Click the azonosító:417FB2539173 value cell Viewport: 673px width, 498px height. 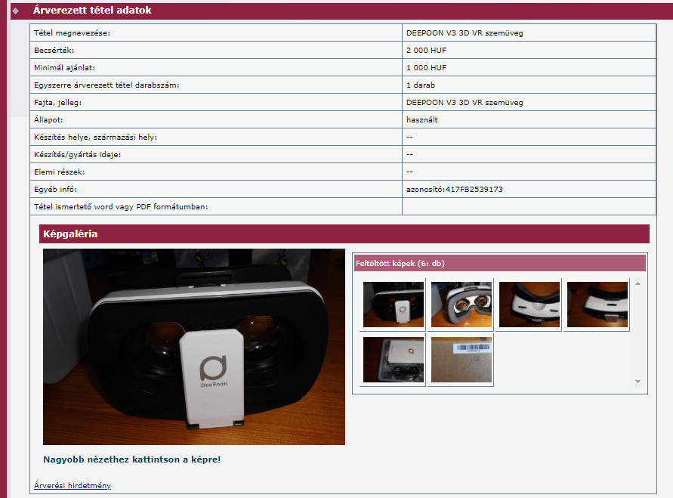click(x=454, y=189)
